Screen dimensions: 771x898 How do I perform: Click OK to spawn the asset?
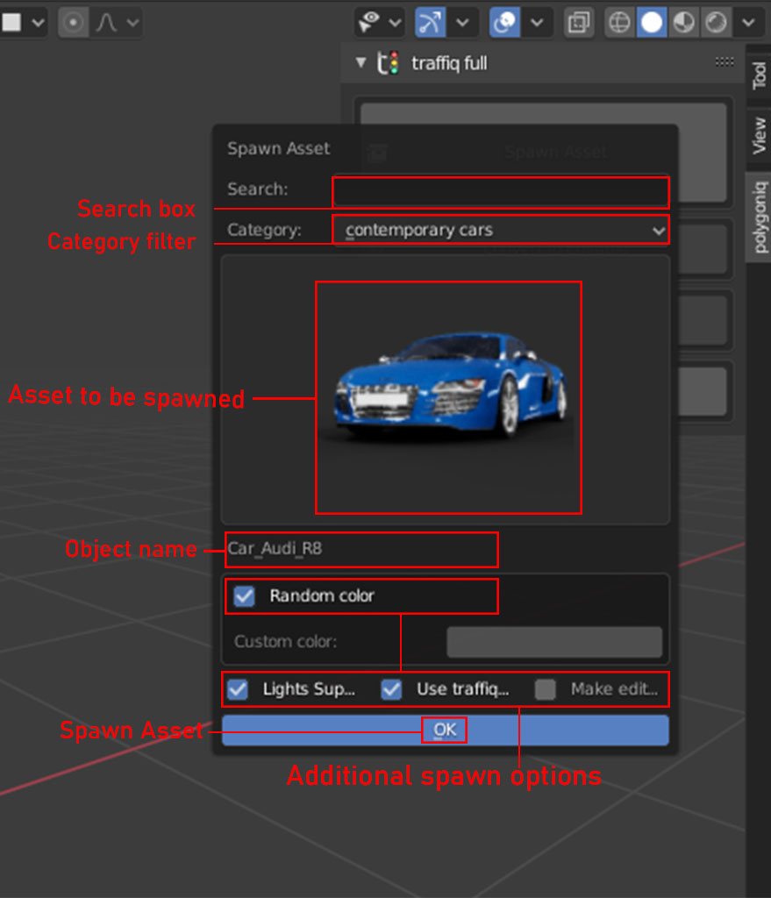445,730
